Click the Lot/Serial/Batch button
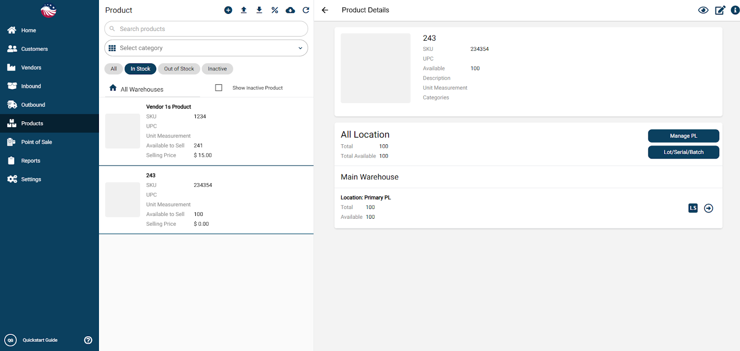This screenshot has height=351, width=740. [683, 152]
